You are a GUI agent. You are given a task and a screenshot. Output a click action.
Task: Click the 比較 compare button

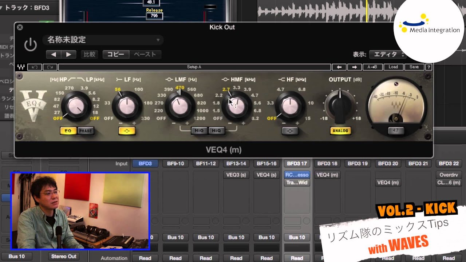point(89,54)
